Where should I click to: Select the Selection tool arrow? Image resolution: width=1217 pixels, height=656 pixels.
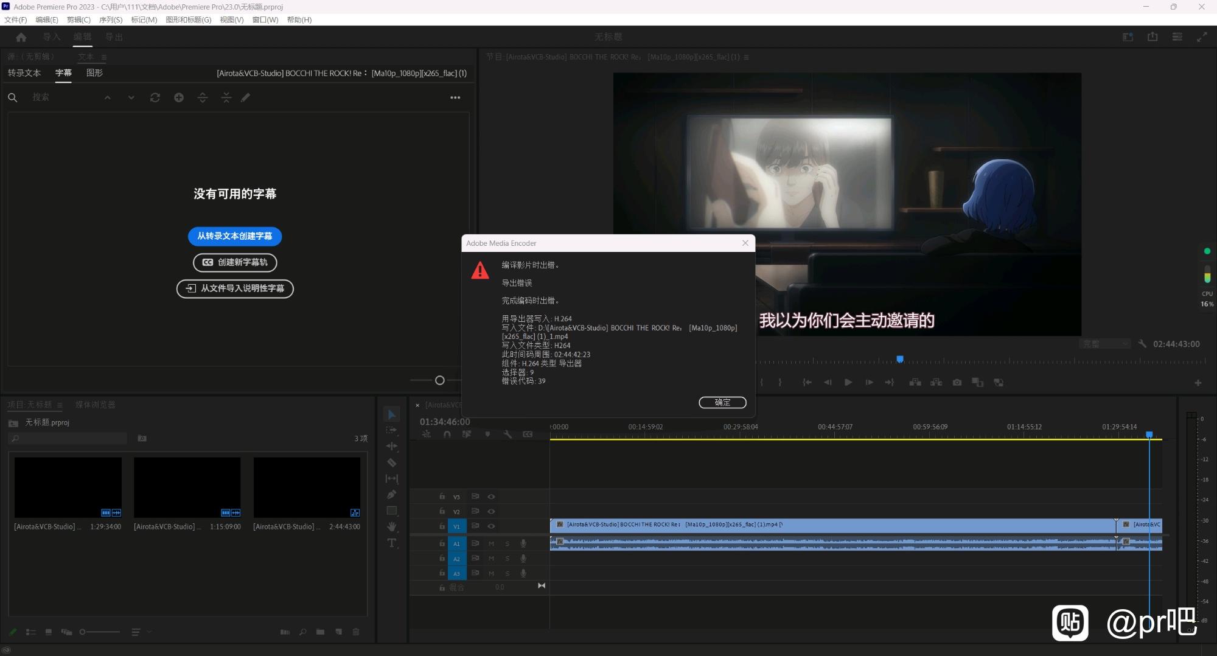(x=392, y=414)
